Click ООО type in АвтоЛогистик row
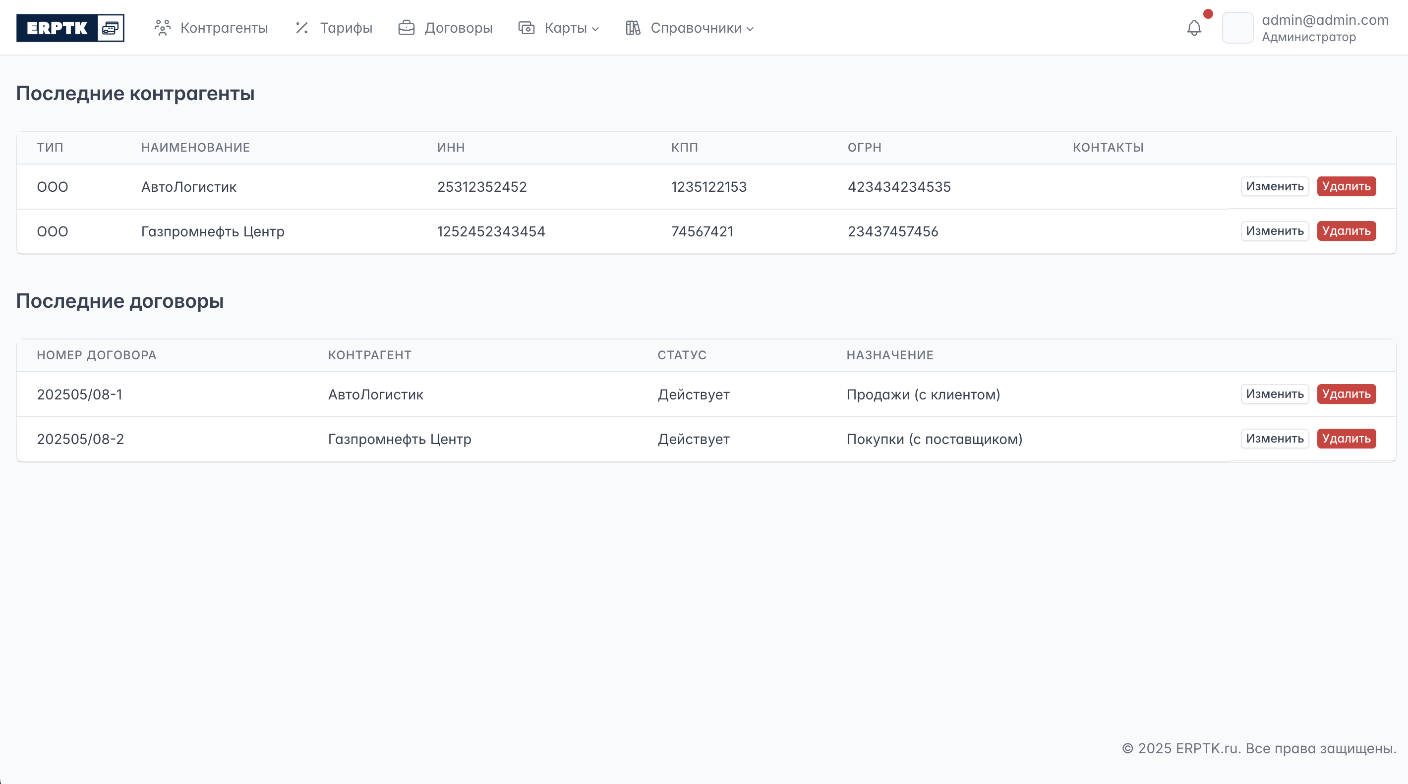1408x784 pixels. point(52,187)
